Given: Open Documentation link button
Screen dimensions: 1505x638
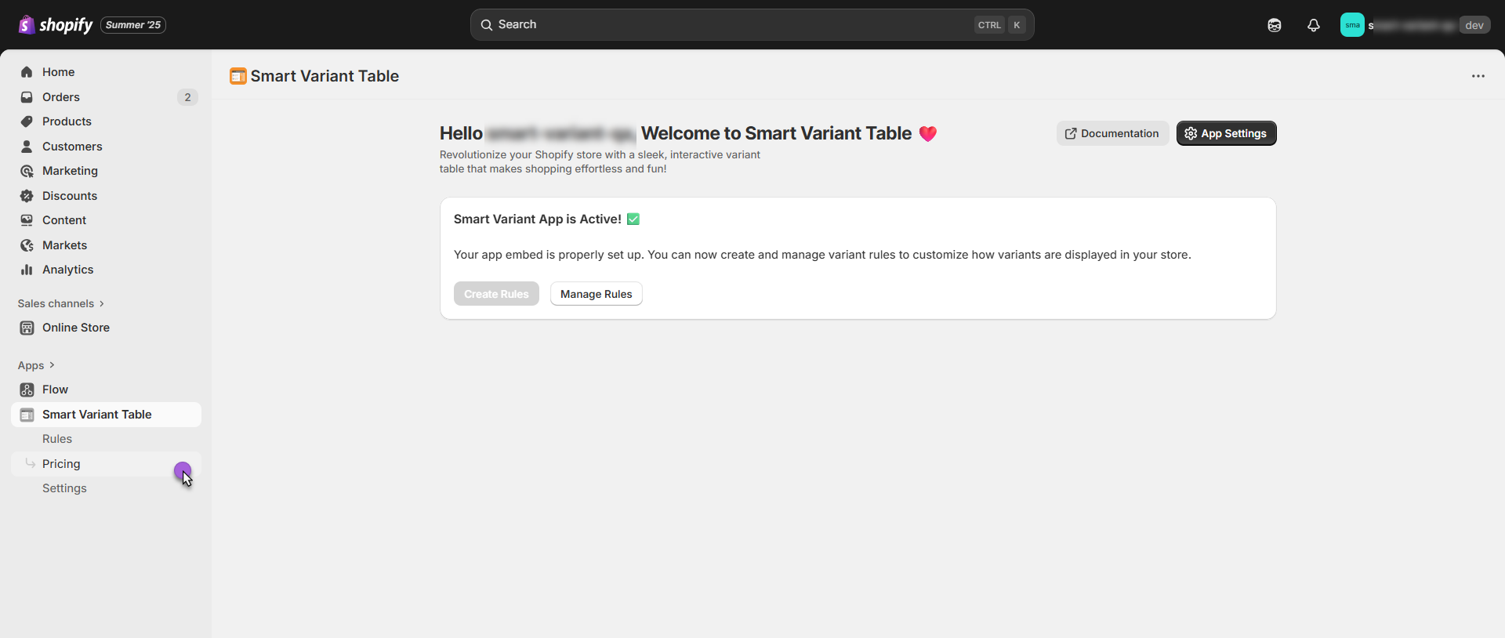Looking at the screenshot, I should (1112, 133).
